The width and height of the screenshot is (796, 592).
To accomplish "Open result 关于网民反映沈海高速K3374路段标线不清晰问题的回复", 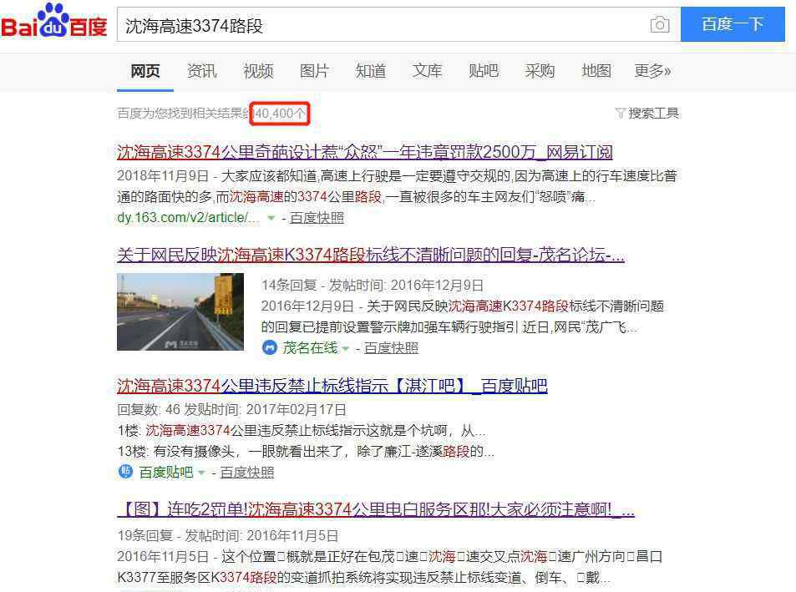I will tap(371, 255).
